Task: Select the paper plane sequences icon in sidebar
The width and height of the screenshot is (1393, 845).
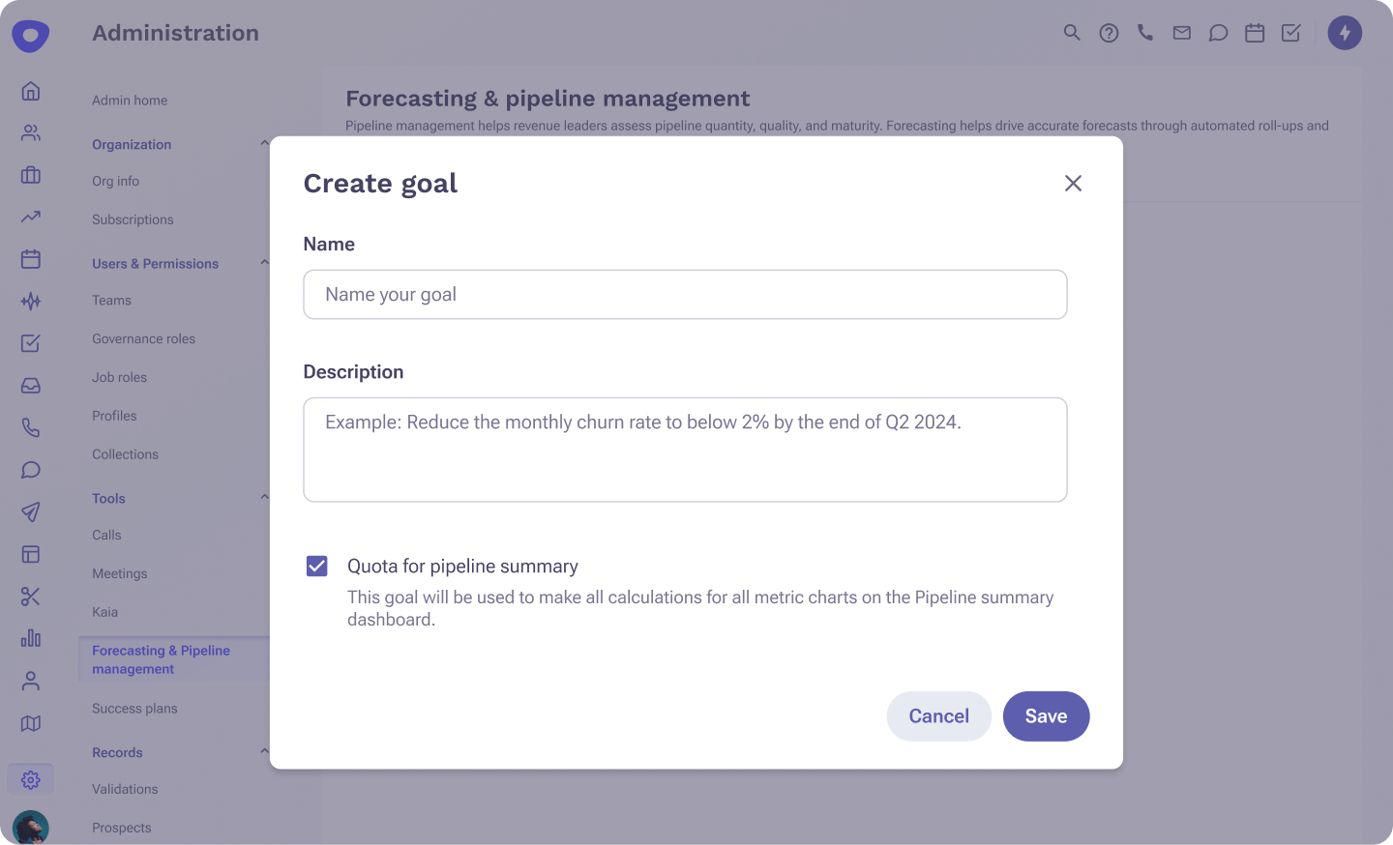Action: click(30, 511)
